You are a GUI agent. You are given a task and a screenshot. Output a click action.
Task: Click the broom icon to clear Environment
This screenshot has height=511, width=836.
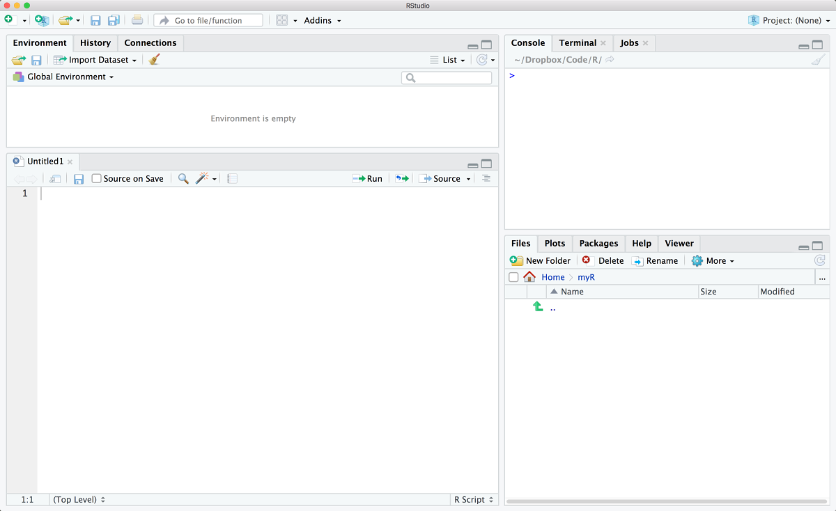154,60
